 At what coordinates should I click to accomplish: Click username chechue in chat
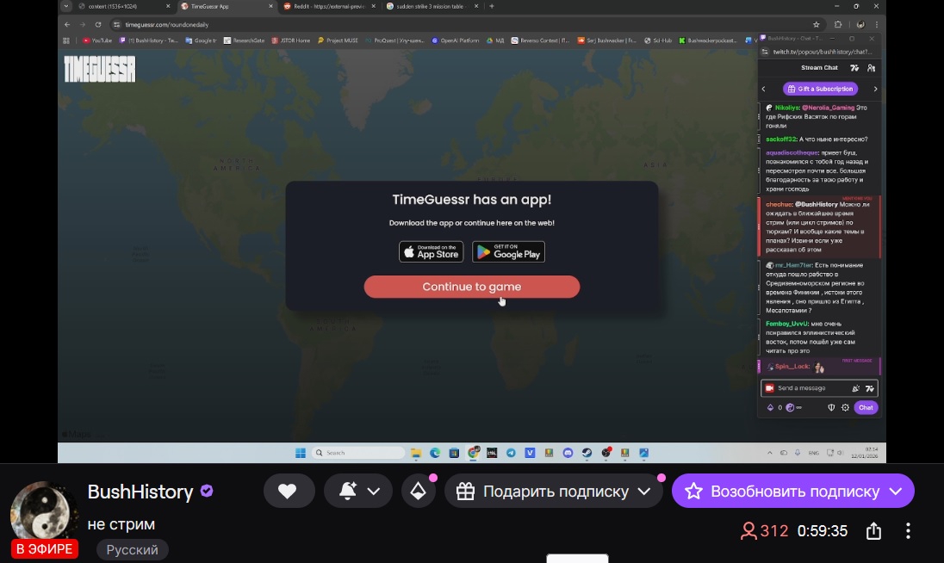779,205
